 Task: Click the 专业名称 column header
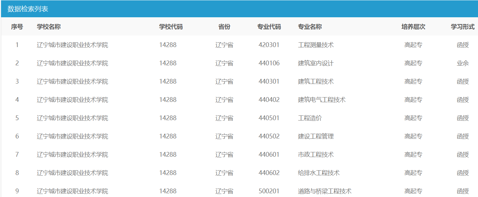click(310, 27)
